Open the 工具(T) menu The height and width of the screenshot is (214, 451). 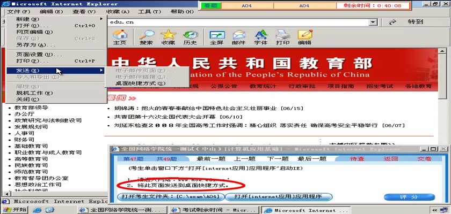pyautogui.click(x=149, y=12)
